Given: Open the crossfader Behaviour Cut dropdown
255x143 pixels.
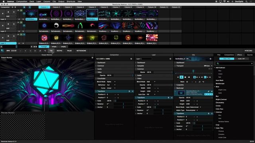Looking at the screenshot, I should point(111,85).
